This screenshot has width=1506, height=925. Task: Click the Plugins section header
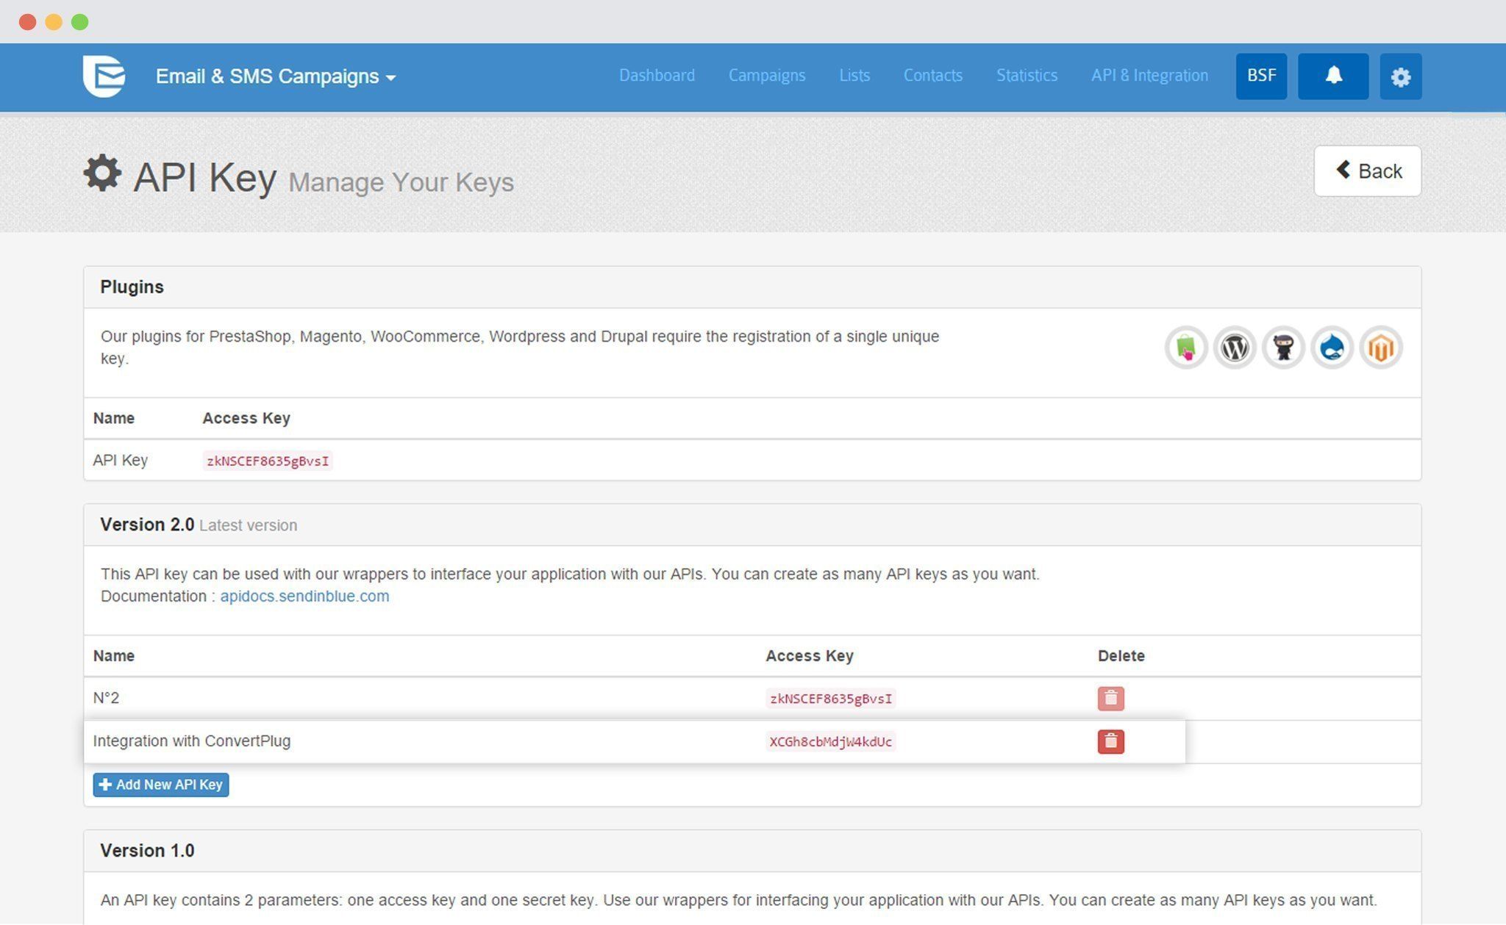point(752,287)
